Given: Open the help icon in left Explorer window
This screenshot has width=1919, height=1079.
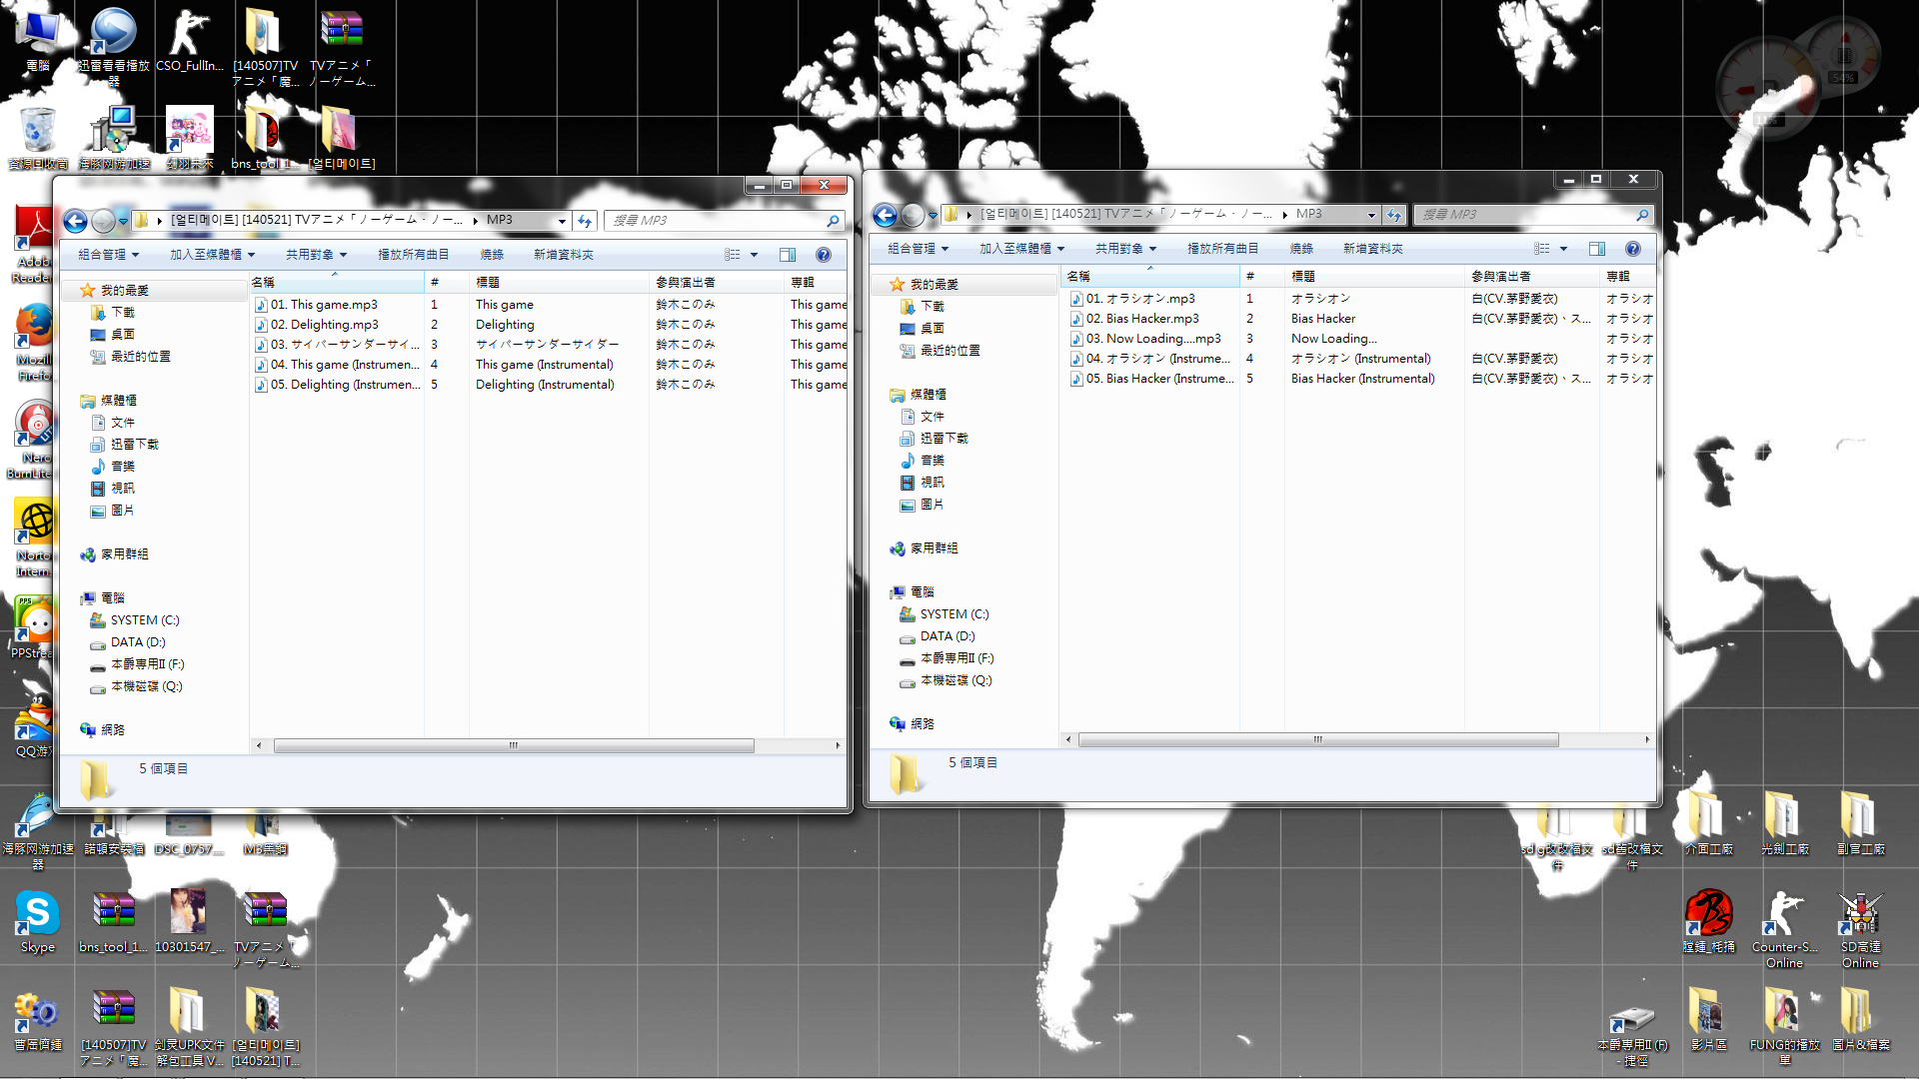Looking at the screenshot, I should [x=824, y=255].
